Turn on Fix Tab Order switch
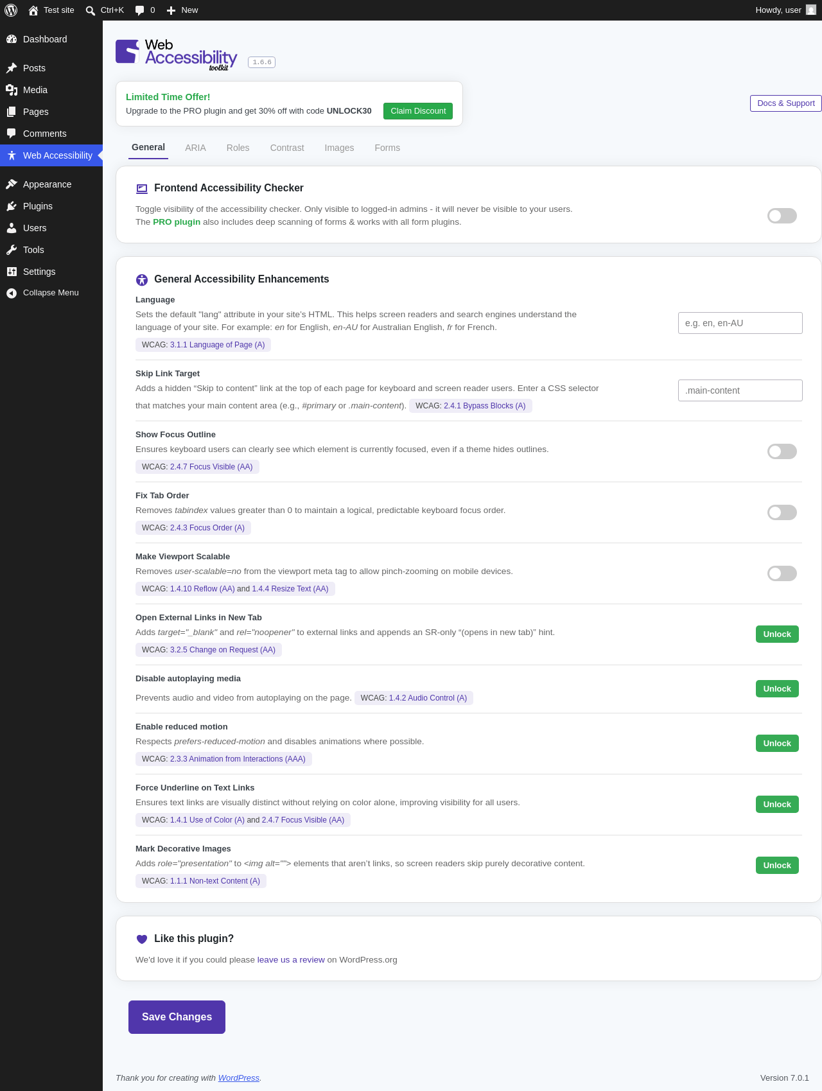 (782, 512)
